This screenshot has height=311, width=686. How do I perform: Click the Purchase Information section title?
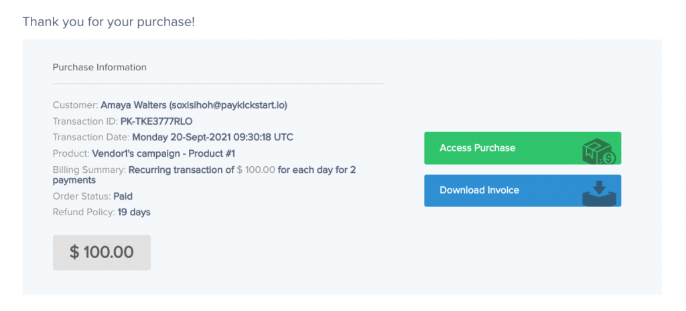tap(99, 67)
